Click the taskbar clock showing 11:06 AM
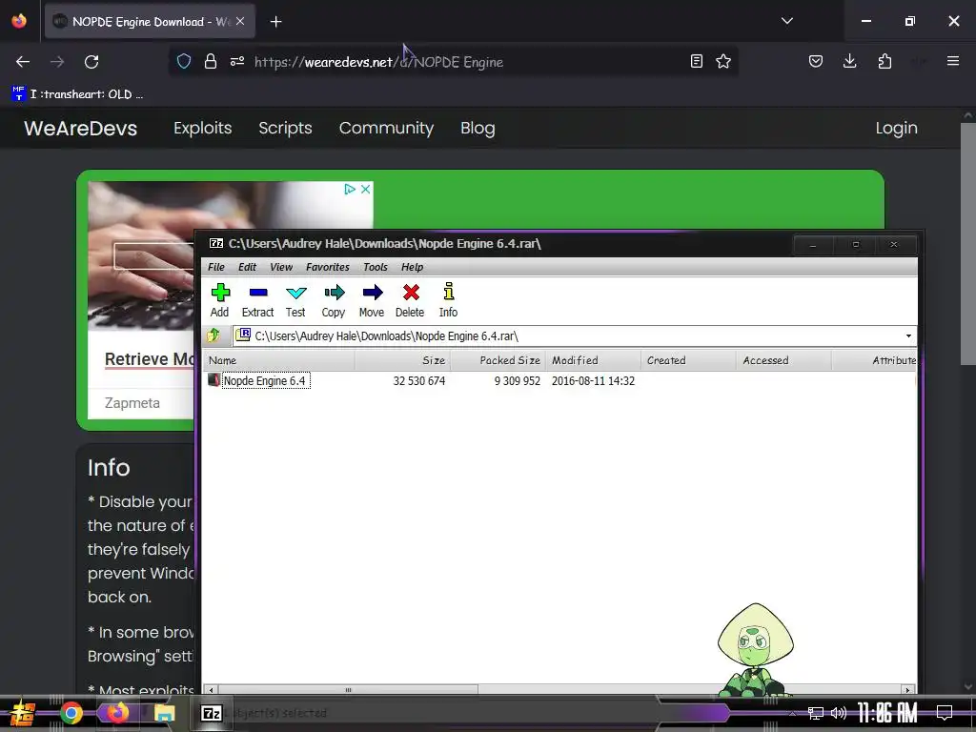Viewport: 976px width, 732px height. (x=887, y=713)
